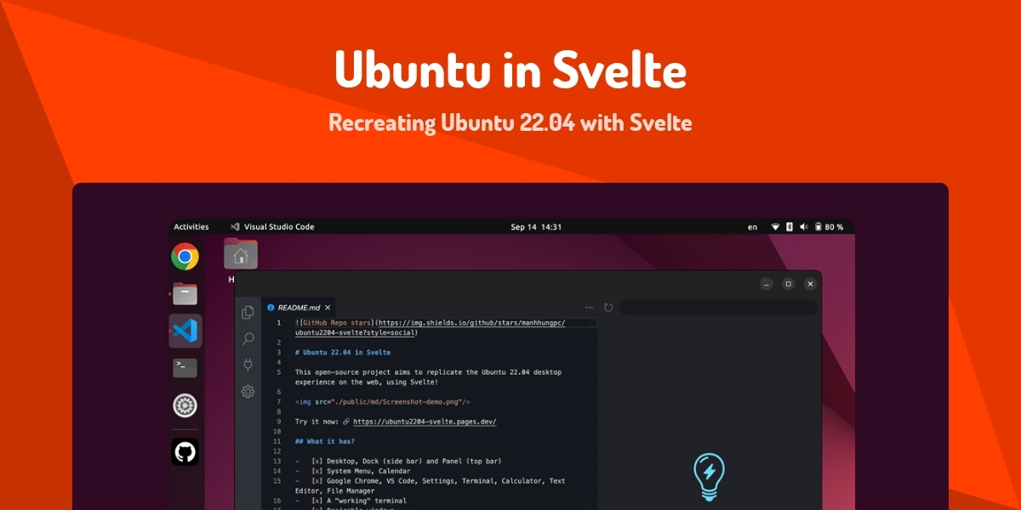Click the refresh icon in preview pane
Viewport: 1021px width, 510px height.
click(608, 307)
